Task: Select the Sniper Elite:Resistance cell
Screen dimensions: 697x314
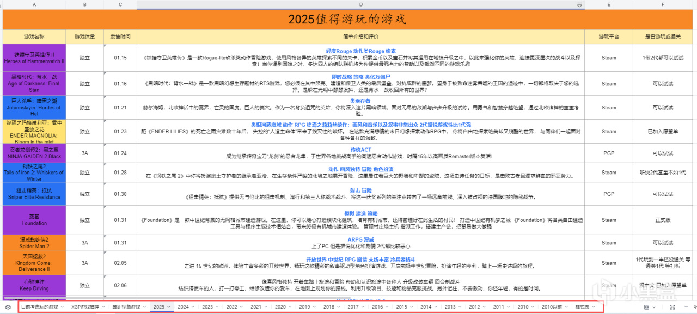Action: [34, 193]
